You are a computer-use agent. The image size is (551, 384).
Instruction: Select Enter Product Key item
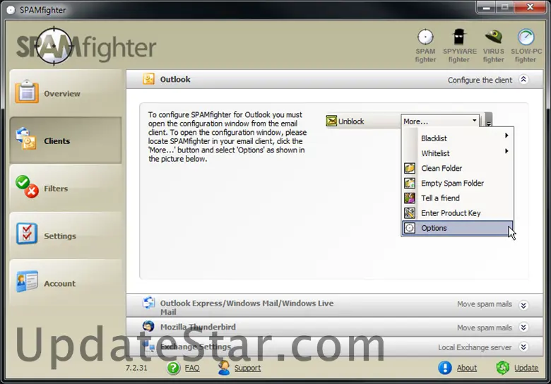coord(457,212)
